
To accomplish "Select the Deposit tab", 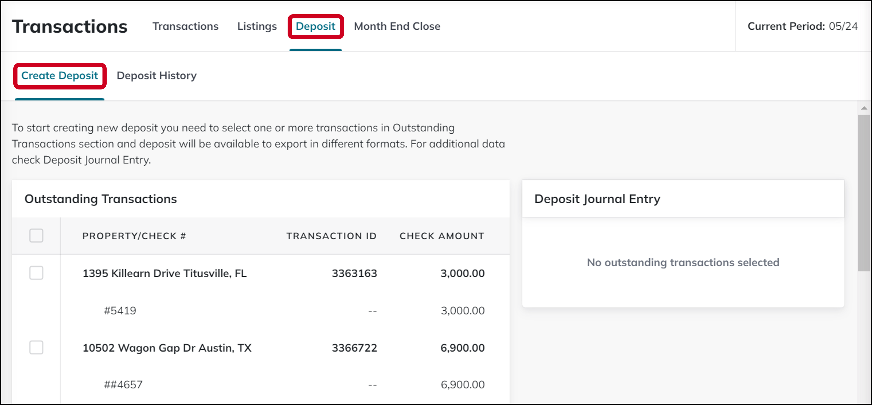I will click(x=315, y=26).
